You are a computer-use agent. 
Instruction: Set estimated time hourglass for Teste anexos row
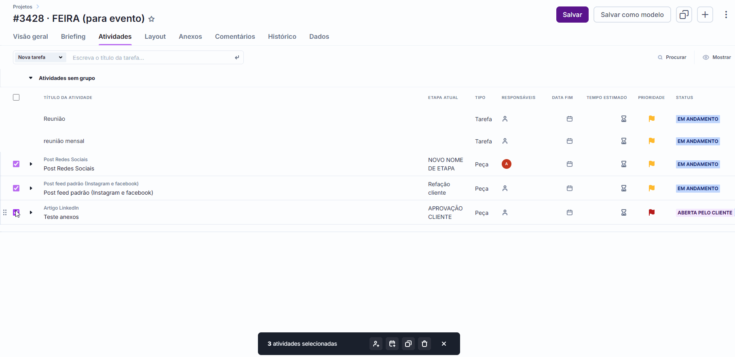(x=624, y=212)
